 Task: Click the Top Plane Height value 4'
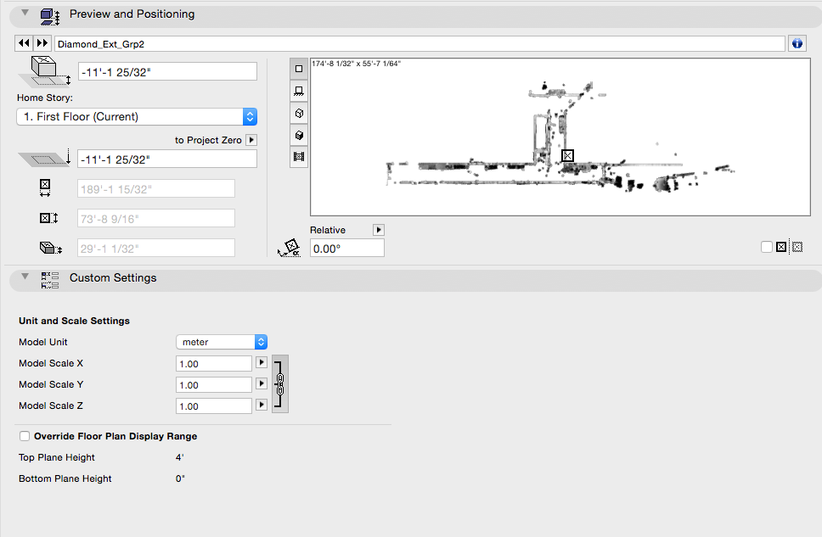pos(180,457)
